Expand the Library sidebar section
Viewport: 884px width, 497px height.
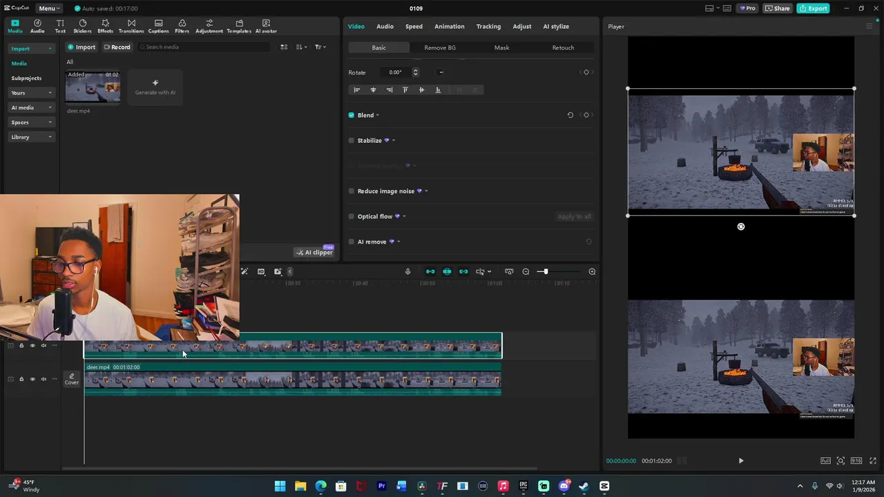(x=32, y=137)
